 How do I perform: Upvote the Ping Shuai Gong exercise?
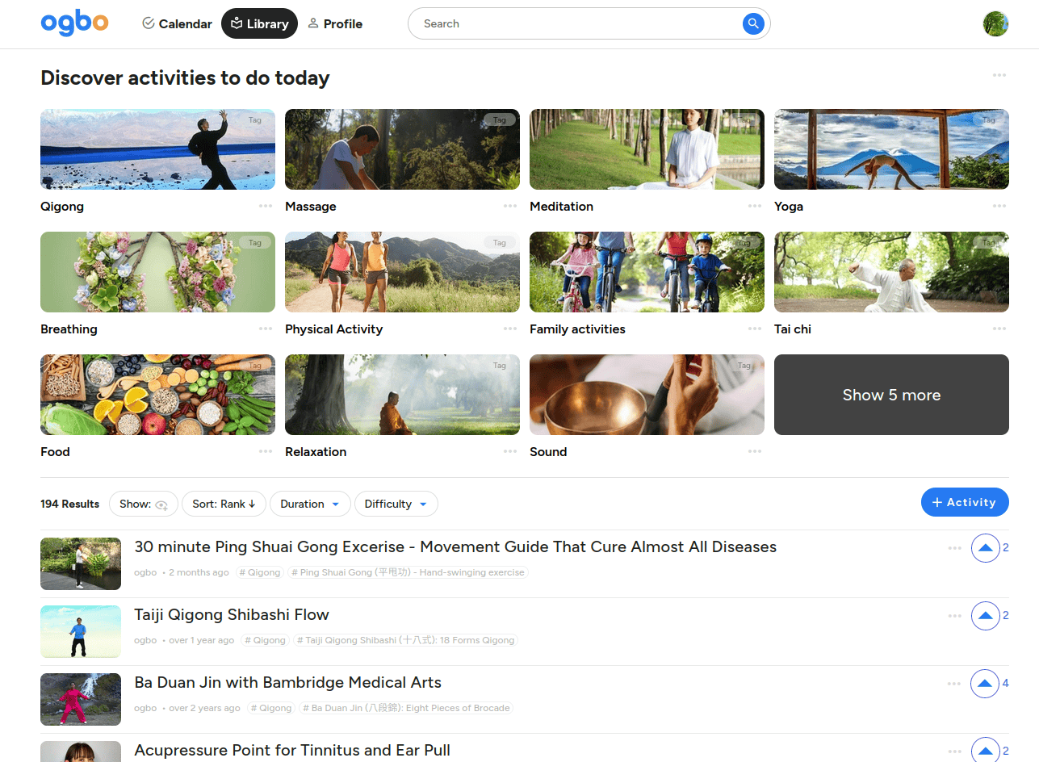pos(985,548)
